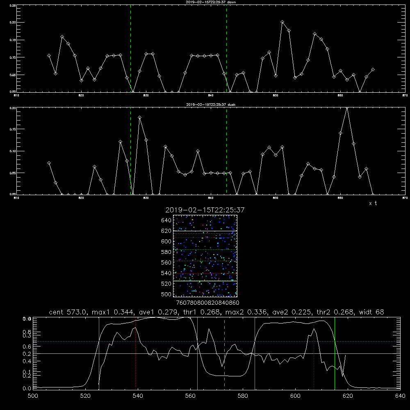Screen dimensions: 410x410
Task: Select the 'ave1 0.279' value
Action: point(158,312)
